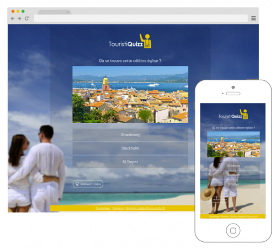
Task: Reload the page with the refresh icon
Action: point(26,18)
